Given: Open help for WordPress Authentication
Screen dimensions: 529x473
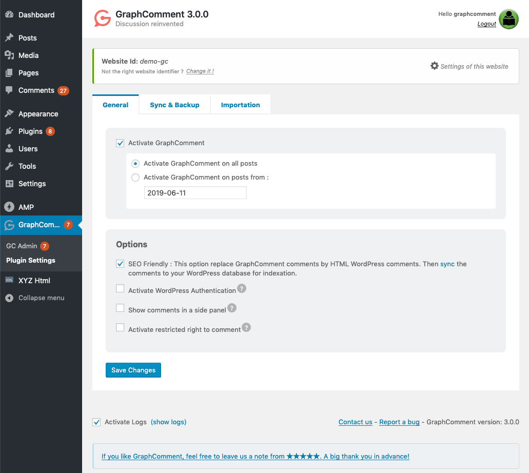Looking at the screenshot, I should 242,288.
